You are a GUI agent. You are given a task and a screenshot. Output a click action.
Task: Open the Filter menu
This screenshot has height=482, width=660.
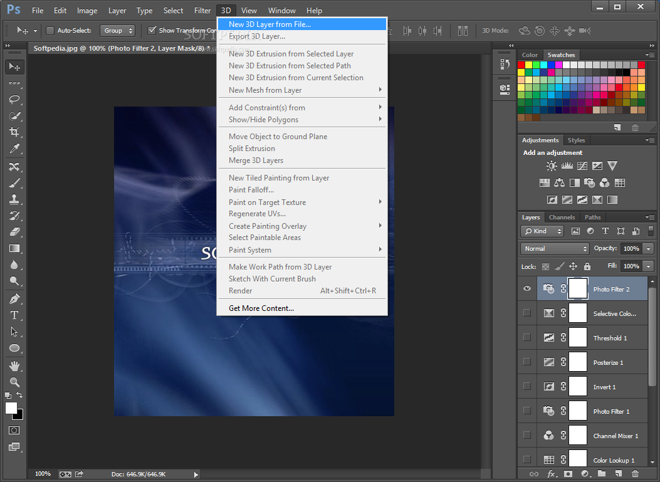[x=202, y=11]
